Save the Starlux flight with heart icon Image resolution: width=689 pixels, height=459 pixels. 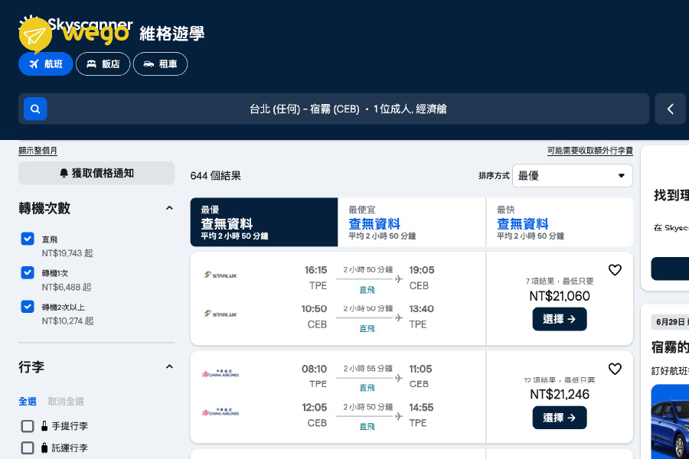tap(615, 270)
